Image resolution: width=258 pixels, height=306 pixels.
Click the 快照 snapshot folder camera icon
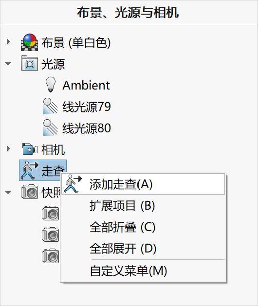tap(30, 192)
